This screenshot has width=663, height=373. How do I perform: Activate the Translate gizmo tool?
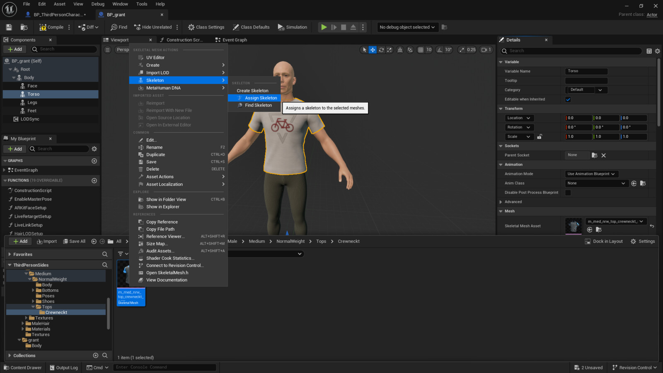pyautogui.click(x=373, y=50)
